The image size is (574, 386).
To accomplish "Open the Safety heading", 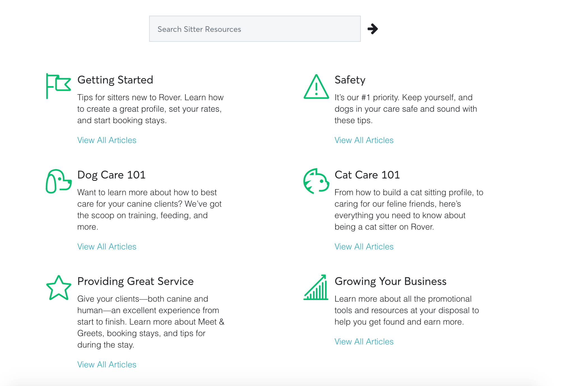I will pyautogui.click(x=350, y=80).
